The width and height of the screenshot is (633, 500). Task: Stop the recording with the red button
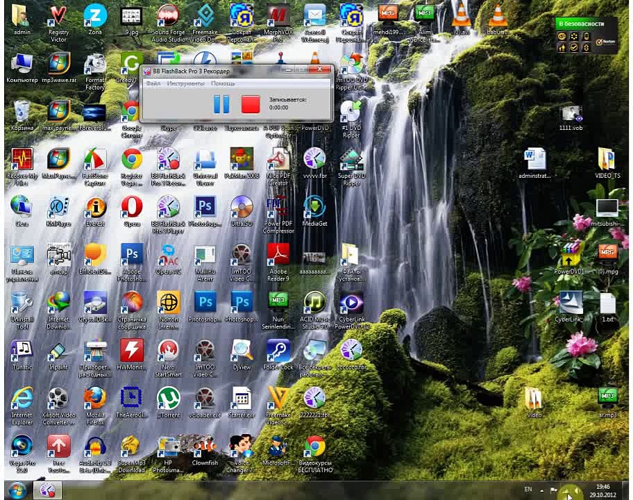tap(251, 103)
